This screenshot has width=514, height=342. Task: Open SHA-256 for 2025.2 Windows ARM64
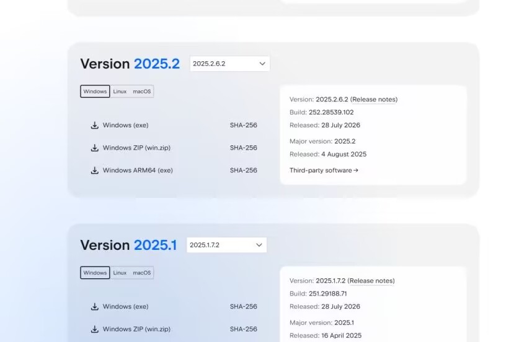click(x=244, y=170)
